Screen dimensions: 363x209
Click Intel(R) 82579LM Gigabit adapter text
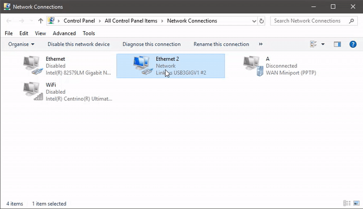coord(78,73)
